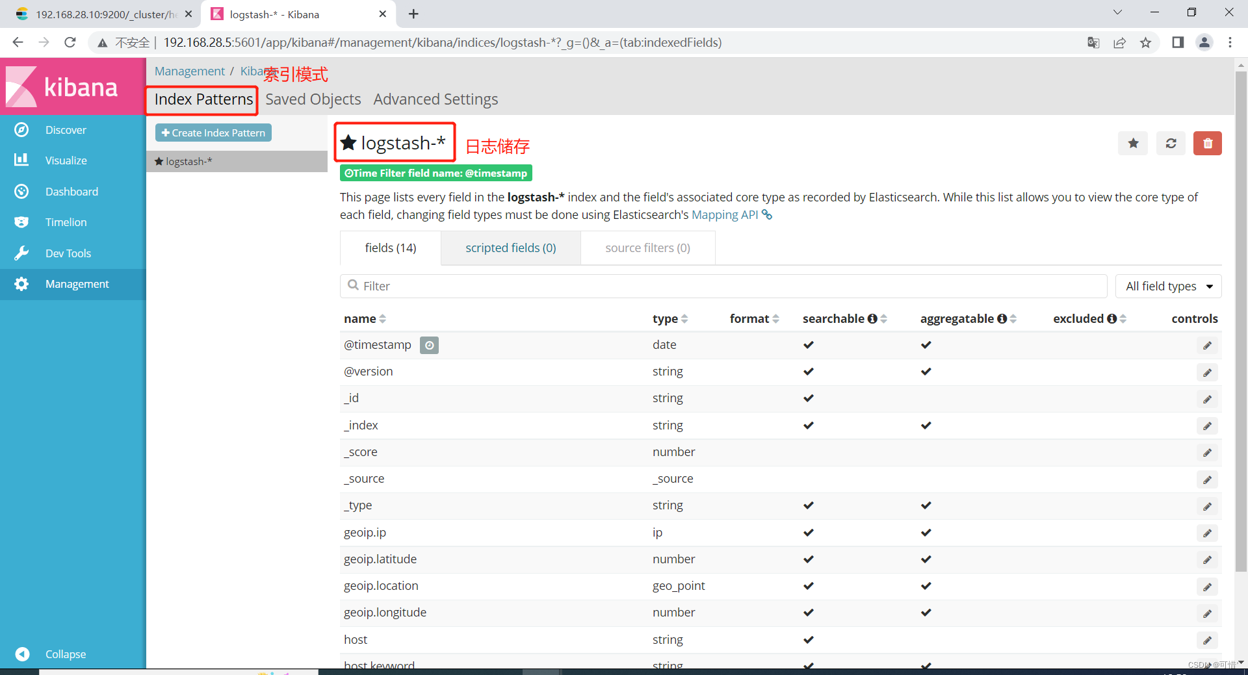Screen dimensions: 1248x675
Task: Select Management gear in sidebar
Action: click(x=21, y=284)
